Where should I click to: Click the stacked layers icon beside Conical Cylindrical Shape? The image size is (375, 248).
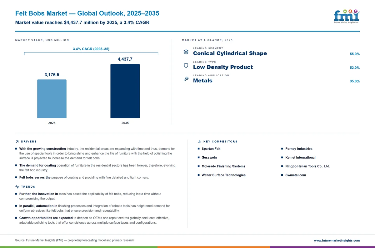coord(186,52)
